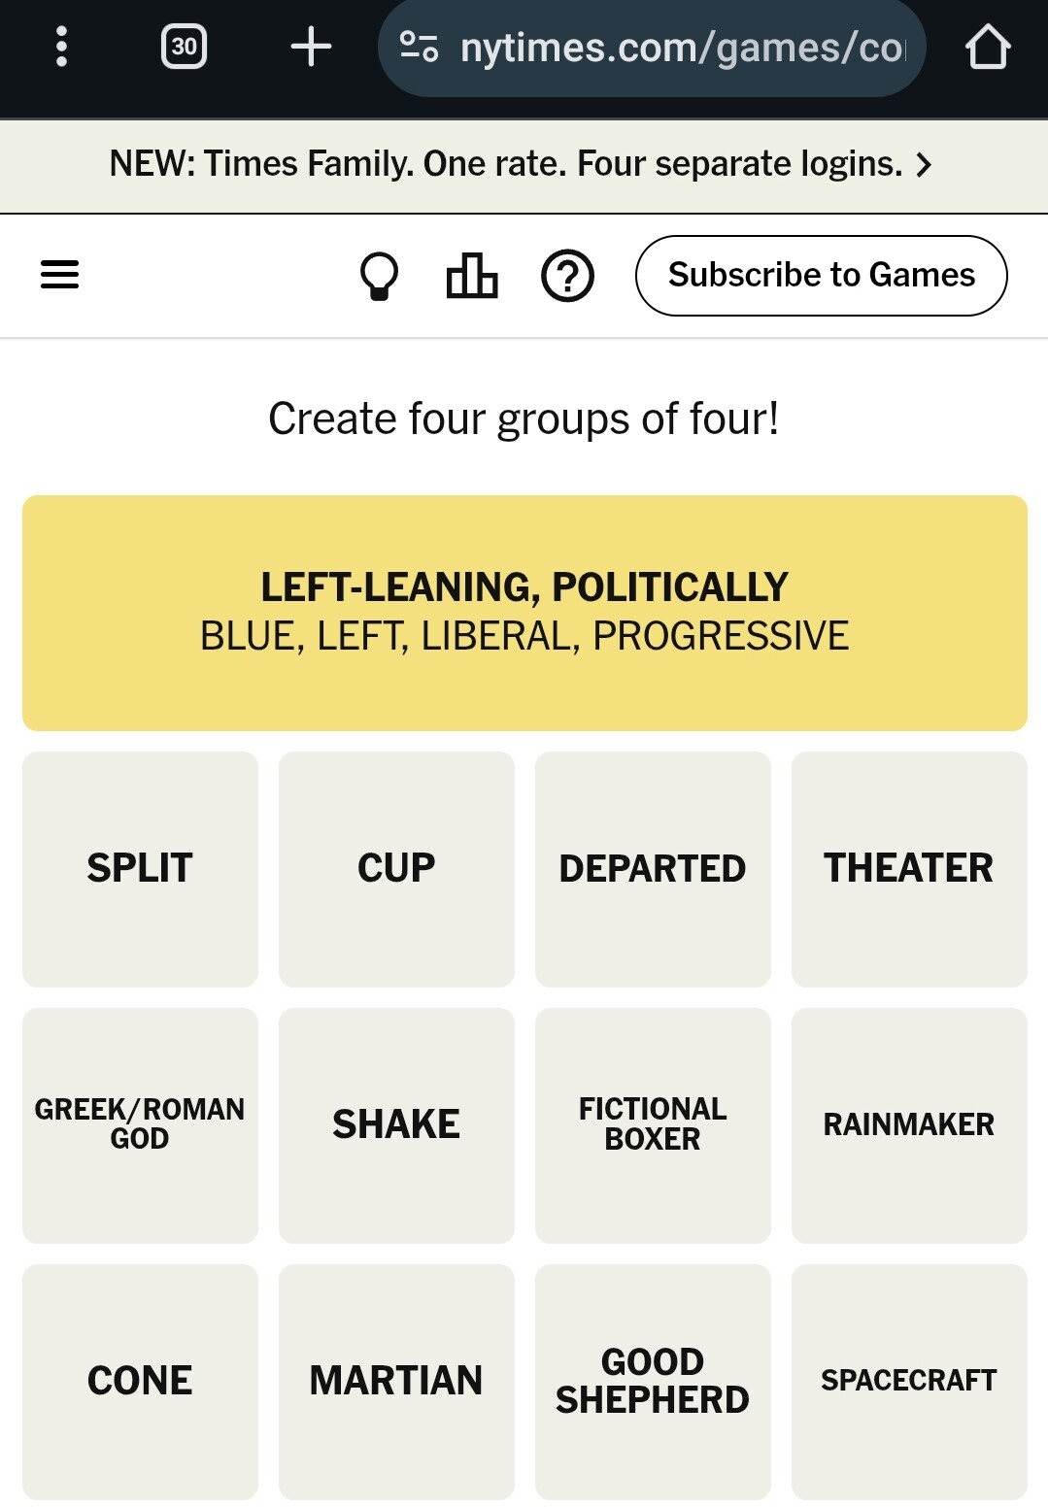Select the GOOD SHEPHERD tile
Screen dimensions: 1048x1507
[x=653, y=1382]
